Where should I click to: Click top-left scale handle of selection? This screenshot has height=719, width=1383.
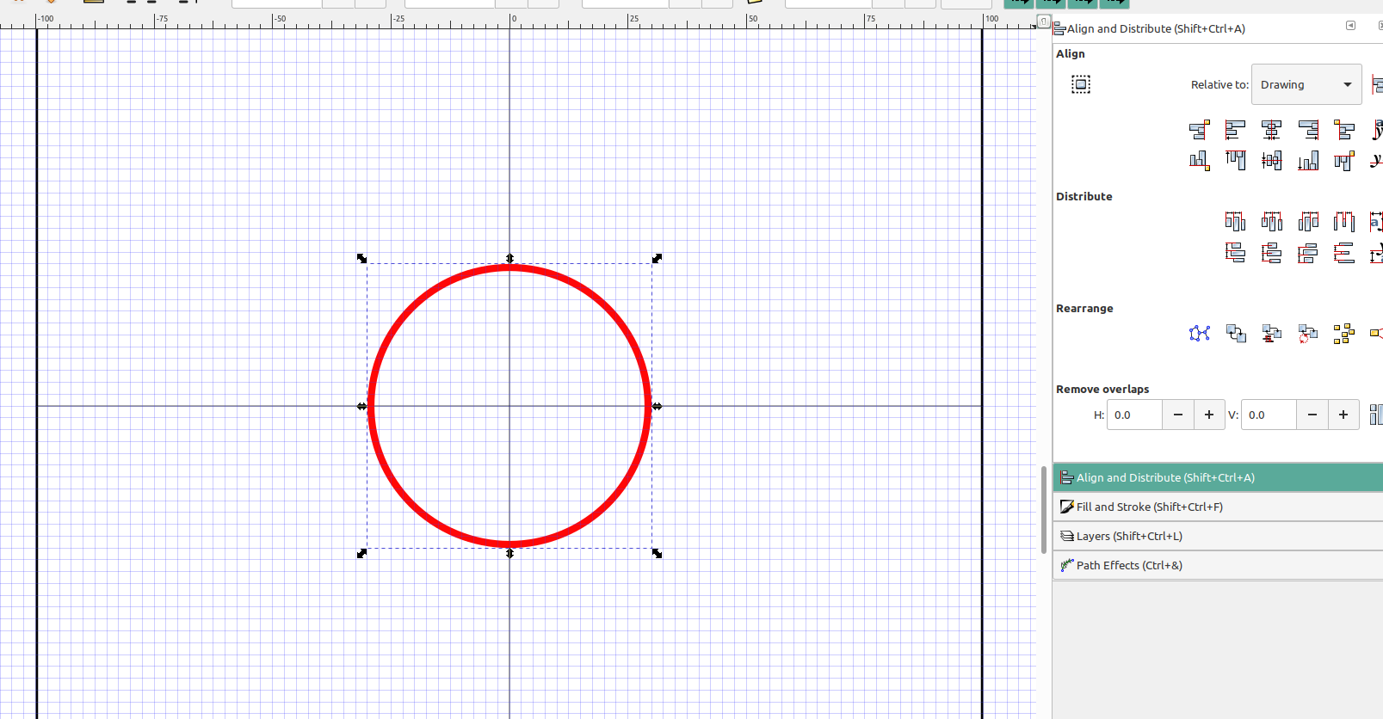click(x=361, y=258)
